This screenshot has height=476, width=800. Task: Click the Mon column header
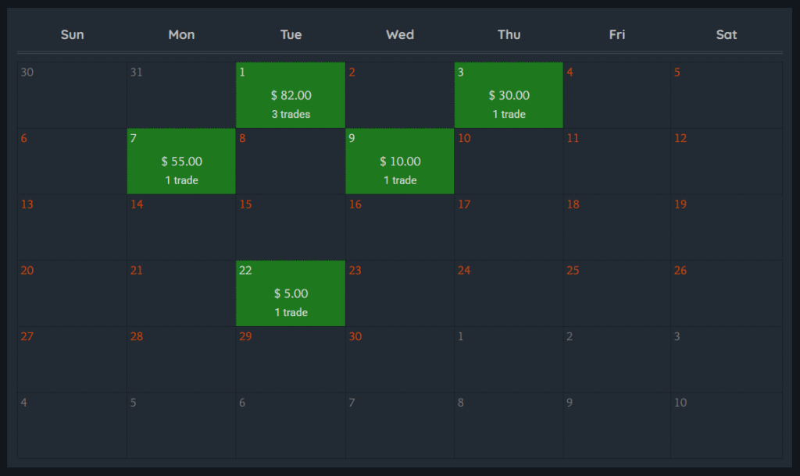[181, 34]
